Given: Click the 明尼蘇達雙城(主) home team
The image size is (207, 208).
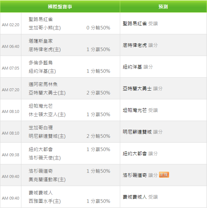Looking at the screenshot, I should pos(47,136).
